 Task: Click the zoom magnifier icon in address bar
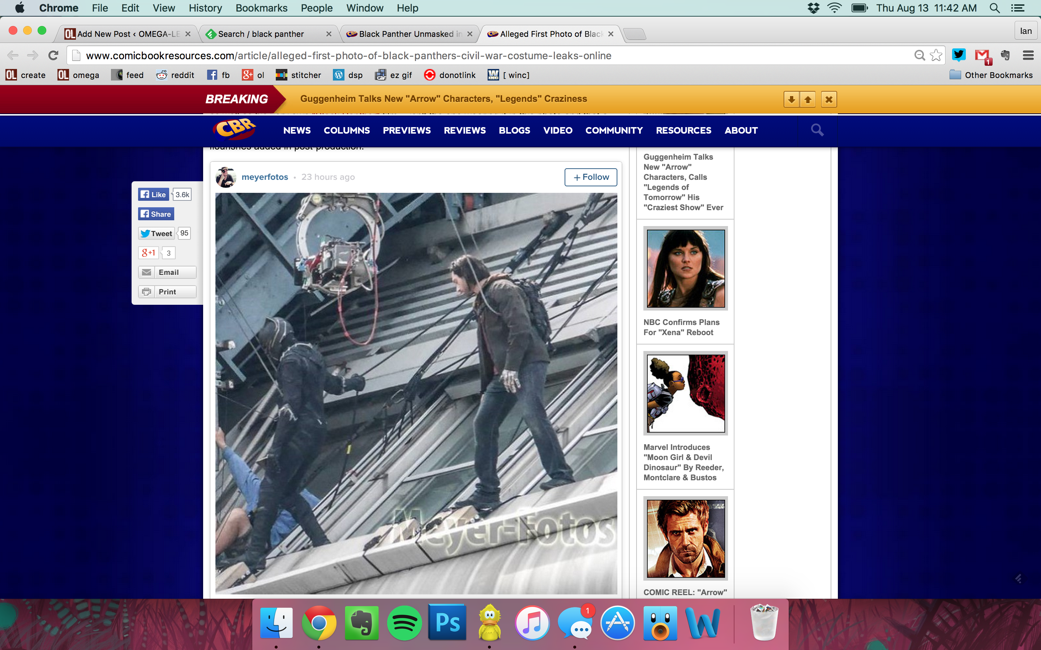919,55
